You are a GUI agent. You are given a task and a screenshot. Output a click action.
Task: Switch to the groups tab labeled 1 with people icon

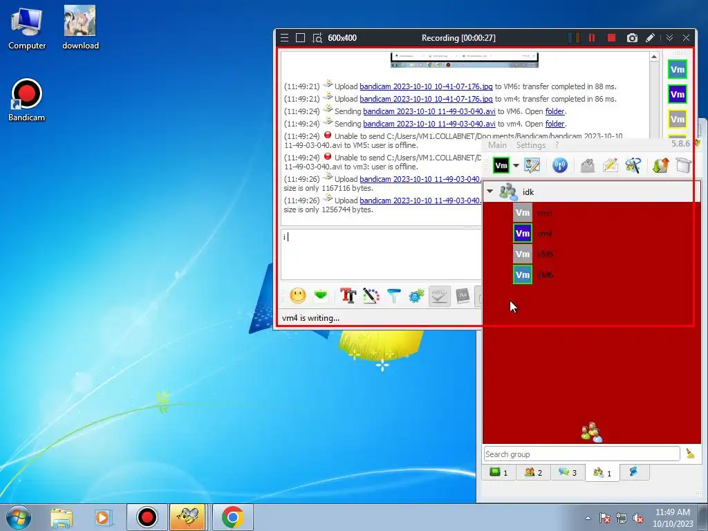pyautogui.click(x=602, y=473)
